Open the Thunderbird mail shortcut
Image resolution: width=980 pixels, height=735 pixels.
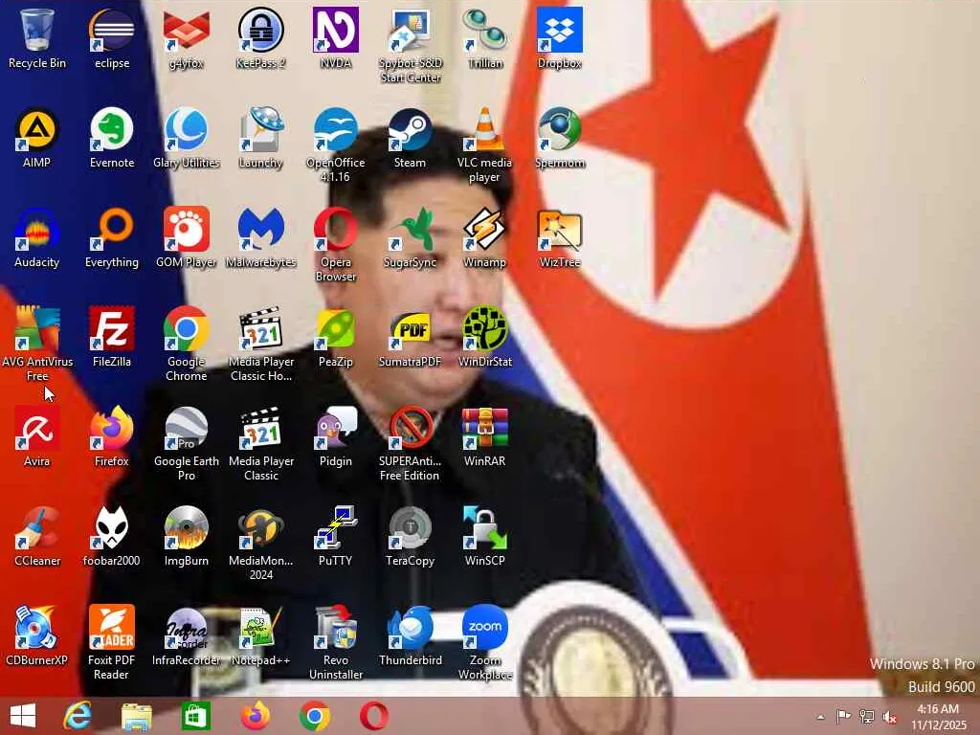pos(410,635)
